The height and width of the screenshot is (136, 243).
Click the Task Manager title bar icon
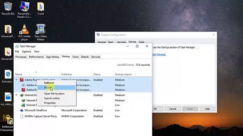17,46
